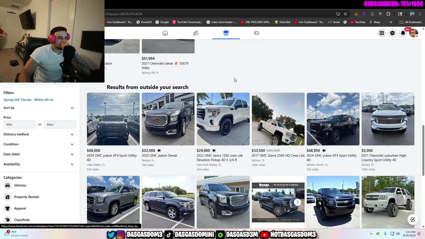Open the YouTube Download bookmark
The image size is (425, 239).
(x=187, y=22)
